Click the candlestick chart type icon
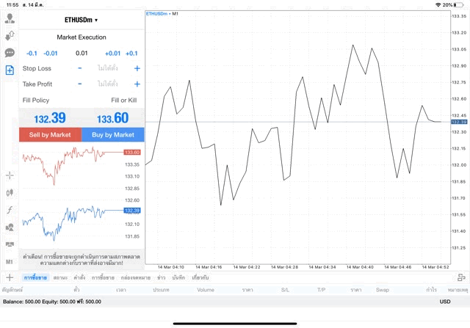Viewport: 470px width, 328px height. [10, 192]
